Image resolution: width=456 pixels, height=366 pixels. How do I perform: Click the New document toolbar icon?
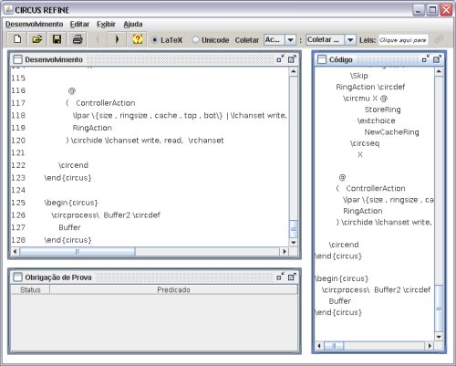click(17, 39)
